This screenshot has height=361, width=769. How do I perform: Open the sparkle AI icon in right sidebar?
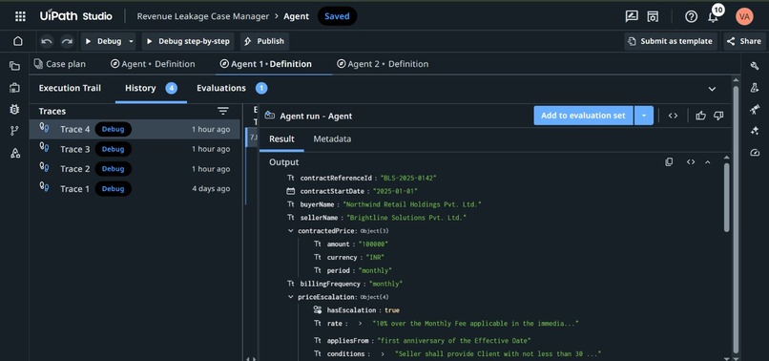tap(755, 131)
